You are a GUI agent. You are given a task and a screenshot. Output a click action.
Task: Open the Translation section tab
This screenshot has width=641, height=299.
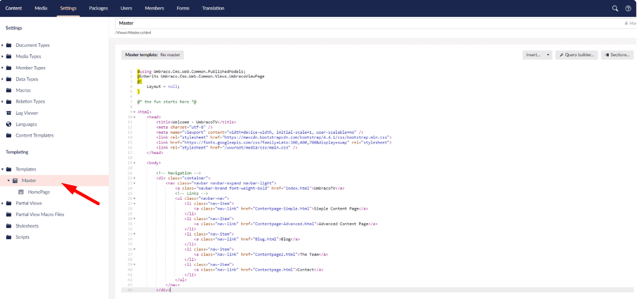(x=213, y=8)
